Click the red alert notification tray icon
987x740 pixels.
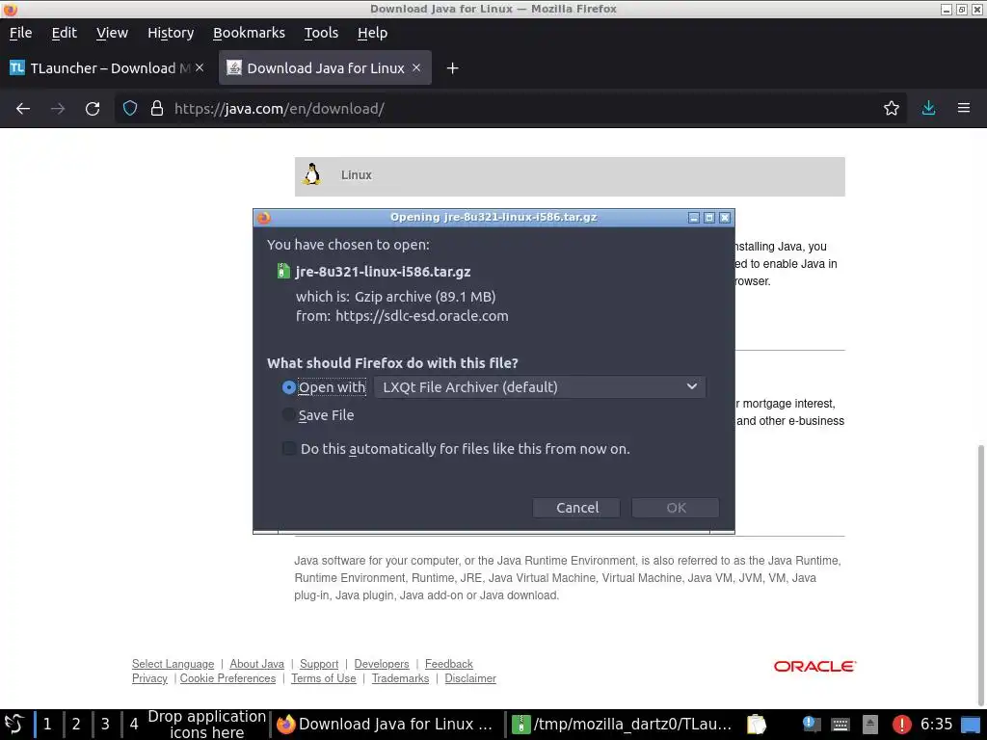901,725
